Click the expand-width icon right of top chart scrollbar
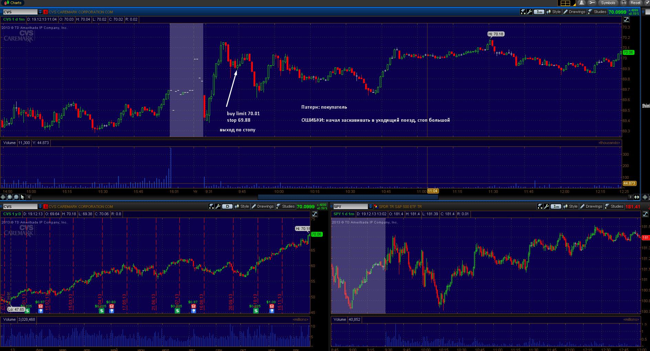 click(637, 197)
